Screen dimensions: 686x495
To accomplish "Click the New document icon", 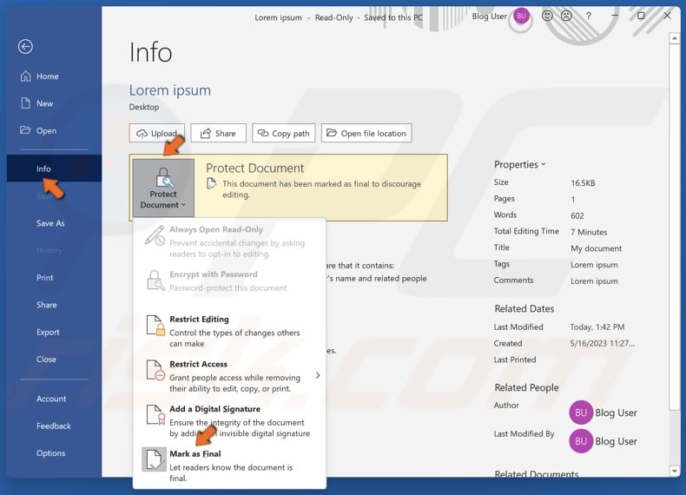I will click(x=26, y=103).
